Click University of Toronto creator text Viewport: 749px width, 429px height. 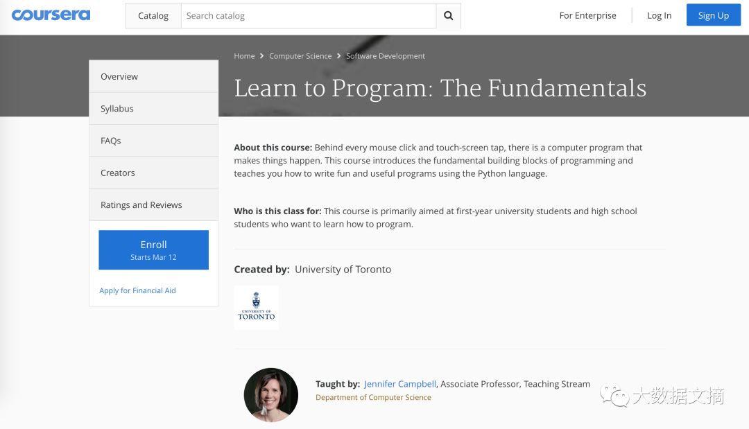pos(343,269)
